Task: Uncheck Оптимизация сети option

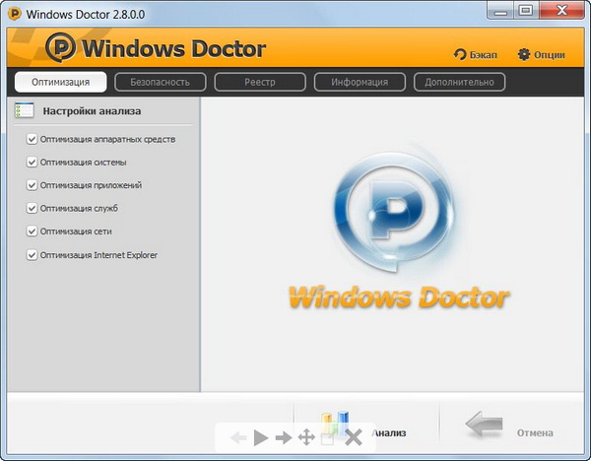Action: [33, 231]
